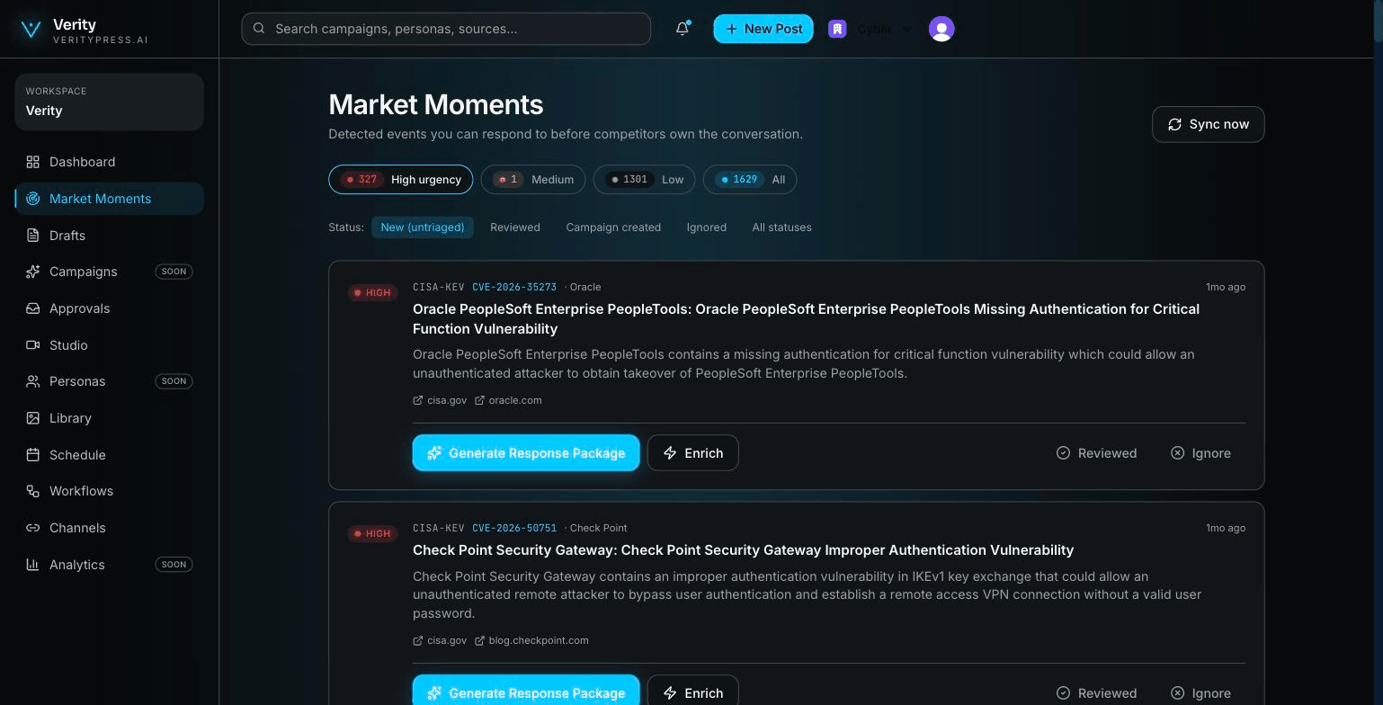Open Schedule via its calendar icon
1383x705 pixels.
click(x=33, y=455)
